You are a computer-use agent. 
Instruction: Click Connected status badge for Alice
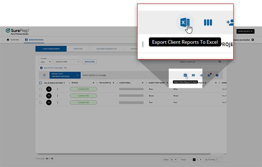(x=84, y=89)
